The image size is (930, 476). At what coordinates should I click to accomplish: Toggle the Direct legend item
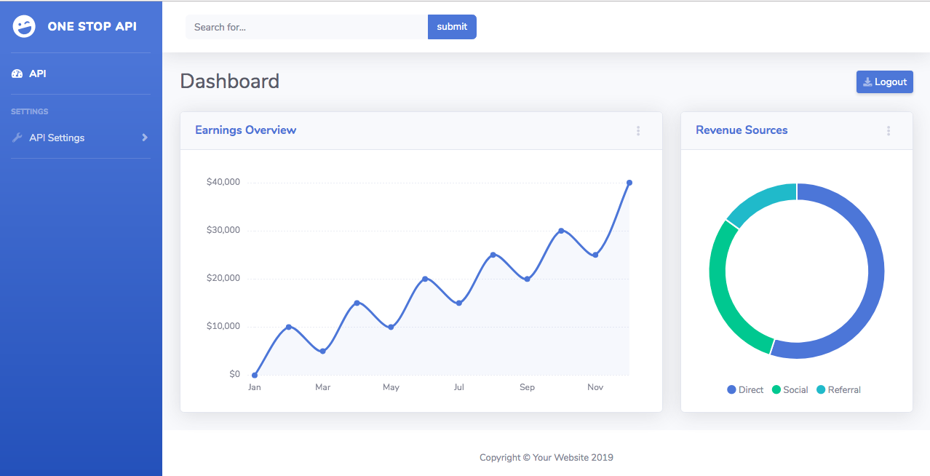[745, 389]
